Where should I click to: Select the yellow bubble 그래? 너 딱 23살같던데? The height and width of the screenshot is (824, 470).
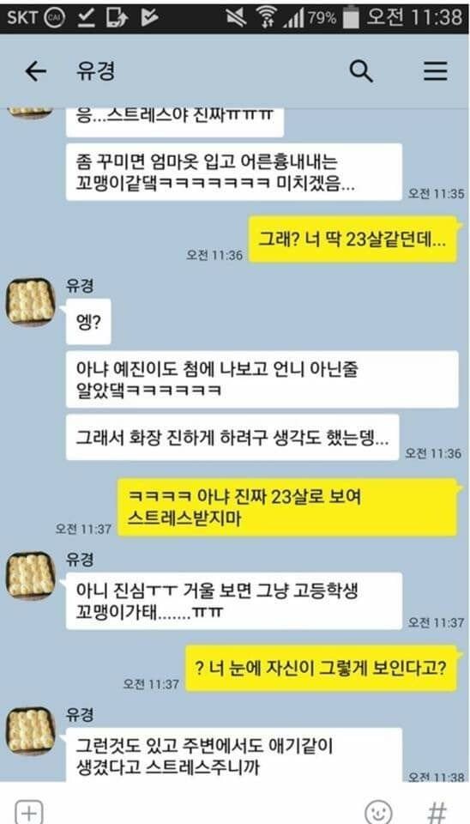point(352,239)
